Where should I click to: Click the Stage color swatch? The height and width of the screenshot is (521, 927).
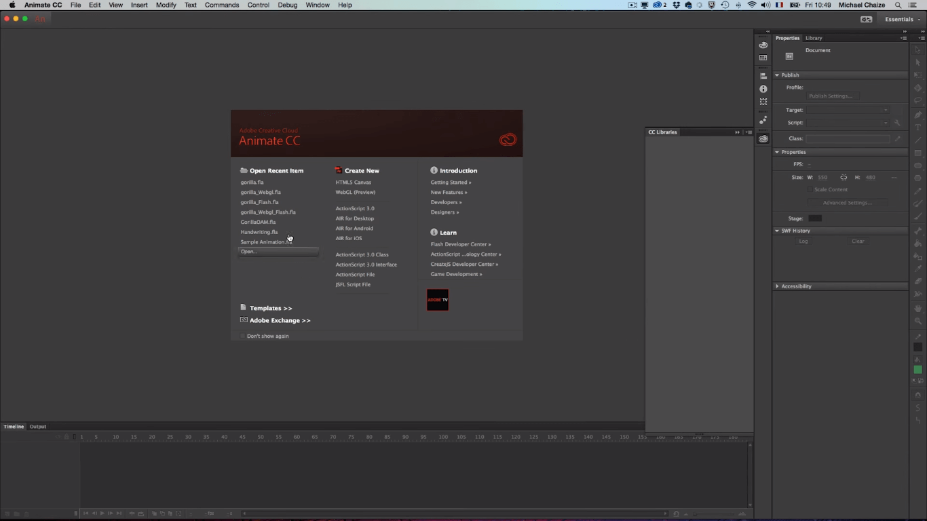click(x=815, y=218)
